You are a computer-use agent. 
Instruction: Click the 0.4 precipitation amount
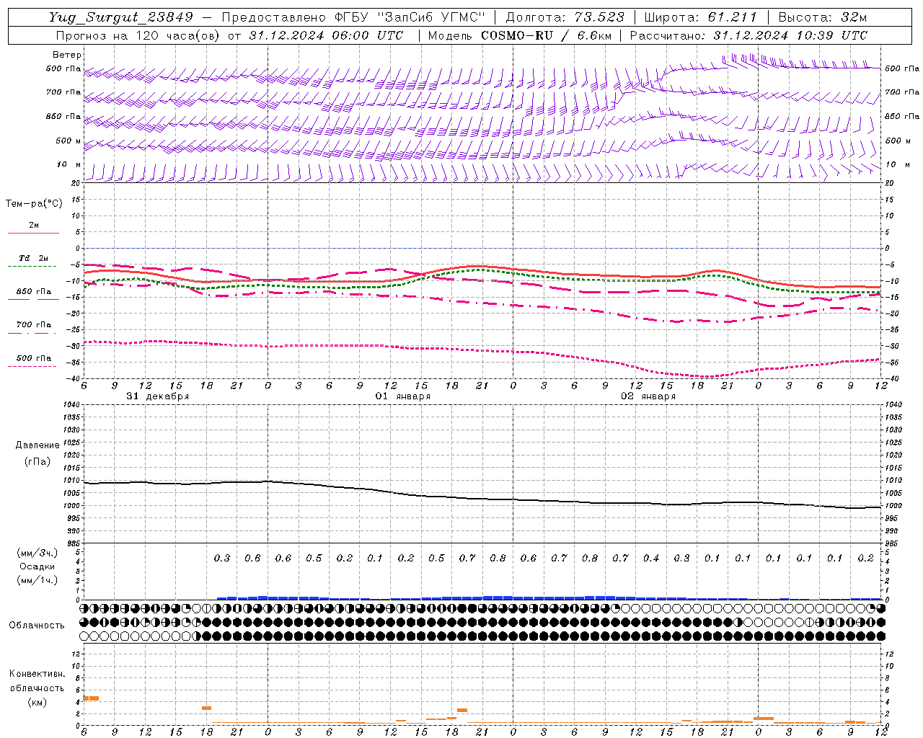[x=651, y=558]
